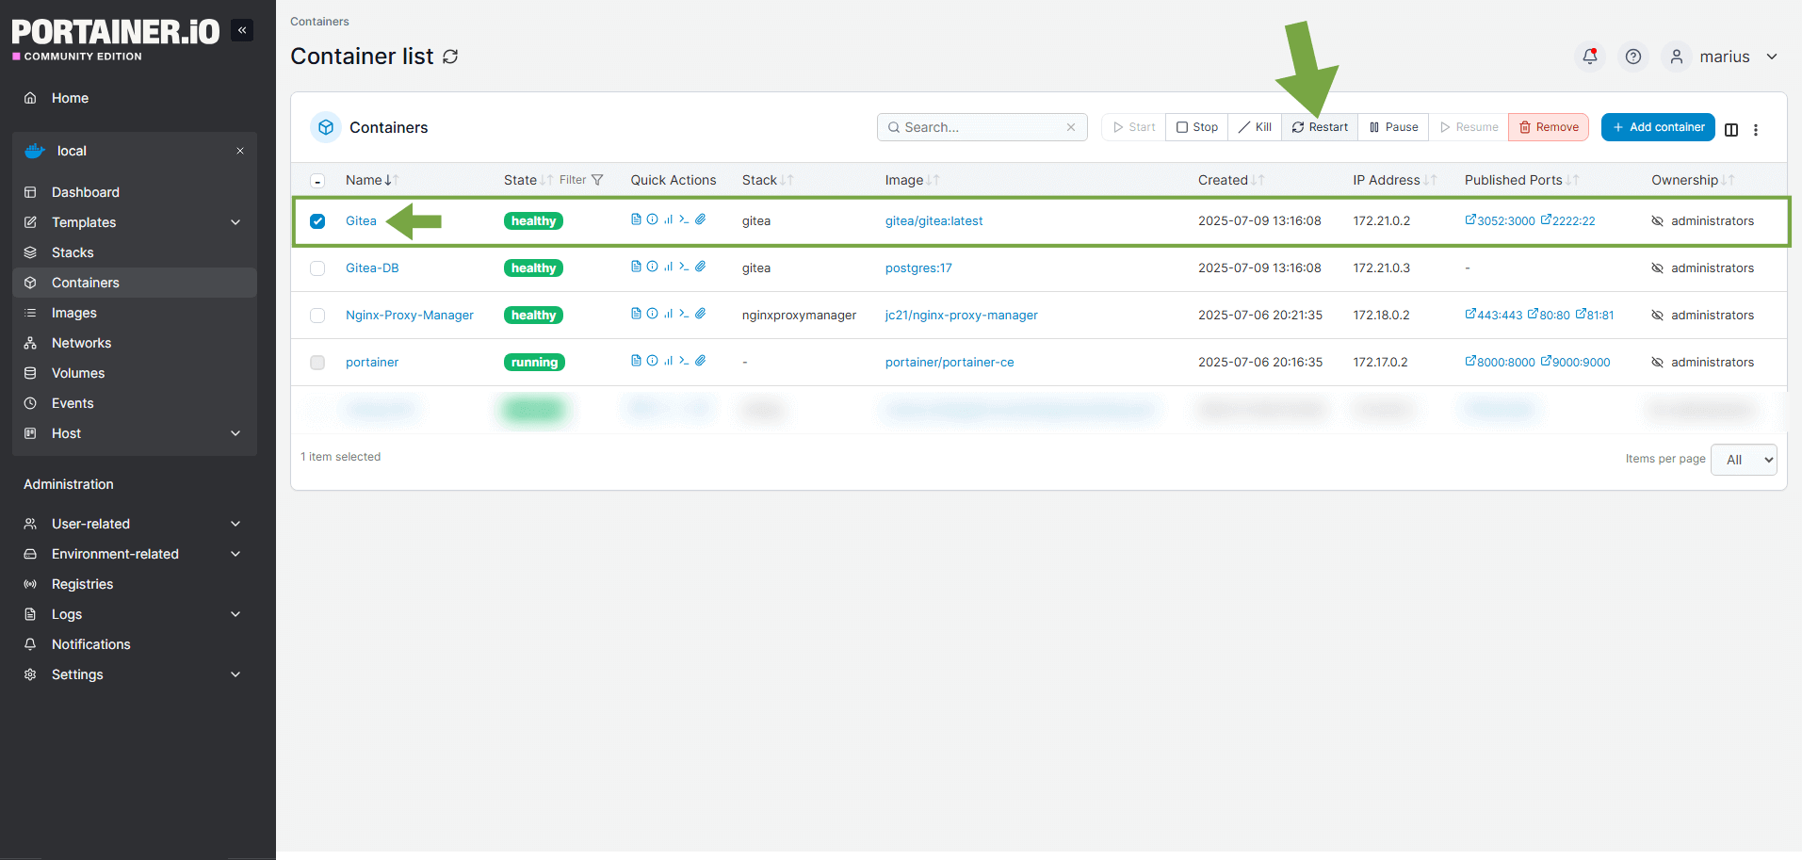1802x860 pixels.
Task: Inspect the Gitea-DB container details
Action: [652, 267]
